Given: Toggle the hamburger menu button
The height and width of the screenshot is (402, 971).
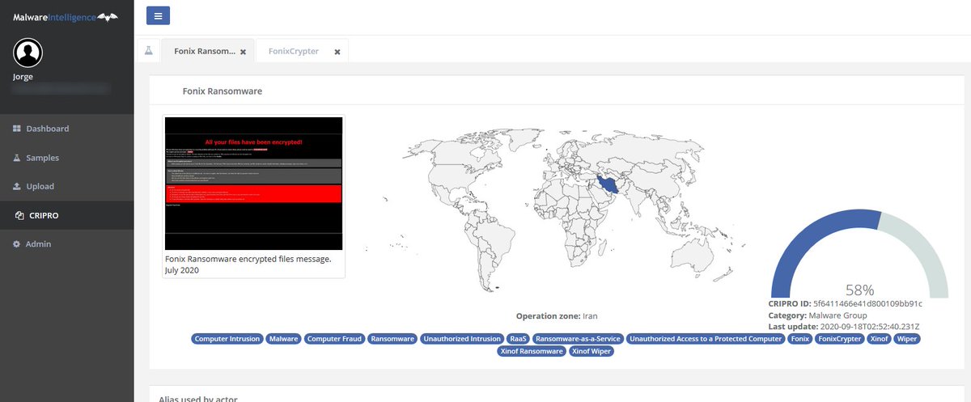Looking at the screenshot, I should (158, 15).
